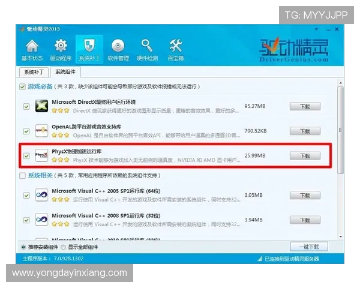The width and height of the screenshot is (360, 288).
Task: Click the 系统相关 category heading
Action: click(40, 176)
